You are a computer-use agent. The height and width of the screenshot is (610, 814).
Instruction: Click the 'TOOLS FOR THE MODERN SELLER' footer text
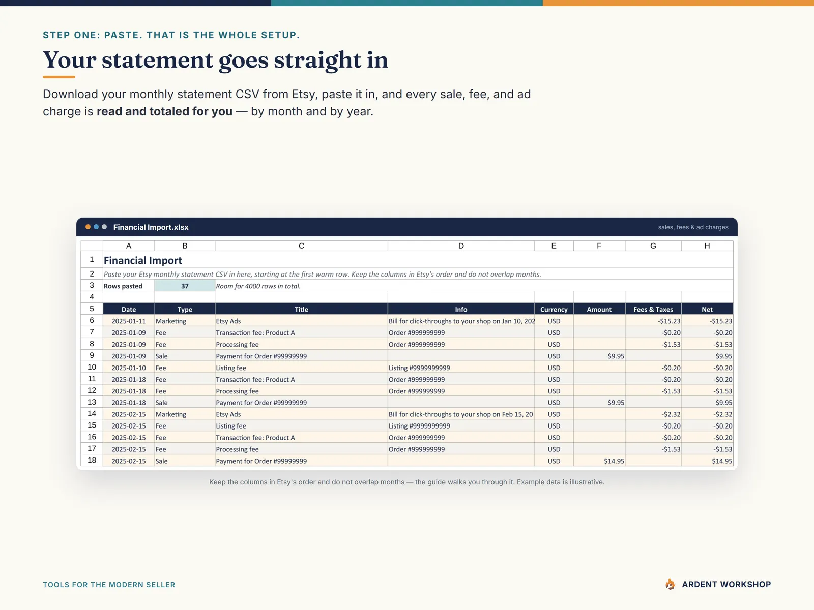109,585
